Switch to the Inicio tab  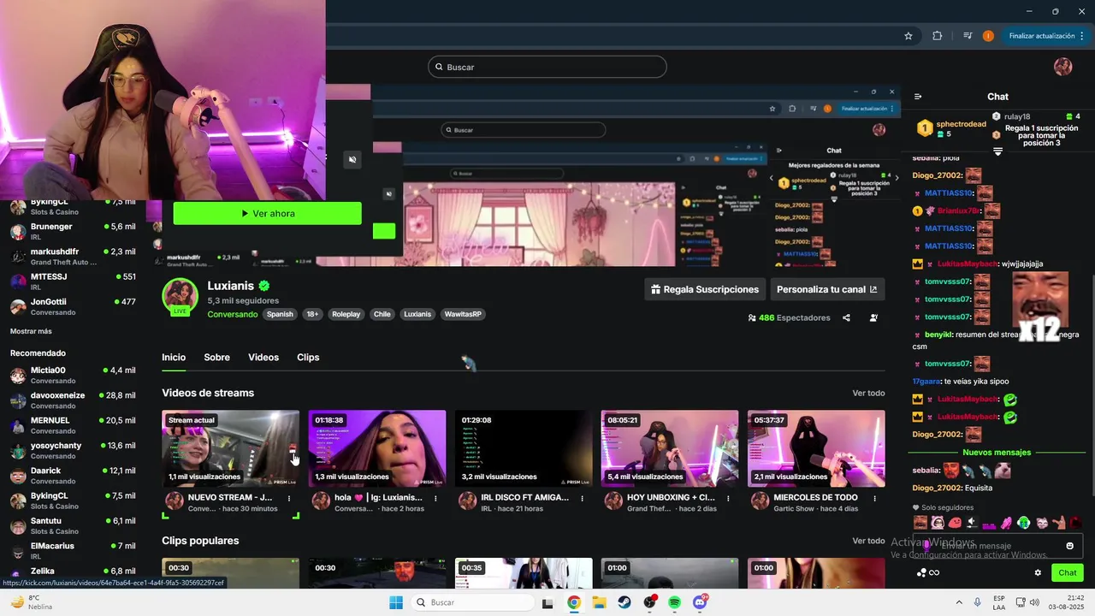174,357
